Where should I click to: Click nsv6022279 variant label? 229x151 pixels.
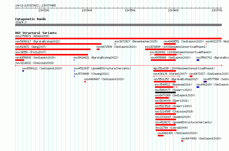[217, 41]
